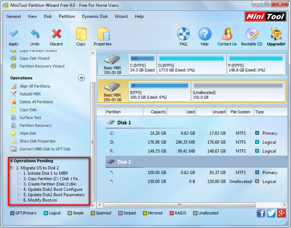Open the Partition menu
291x228 pixels.
click(67, 16)
